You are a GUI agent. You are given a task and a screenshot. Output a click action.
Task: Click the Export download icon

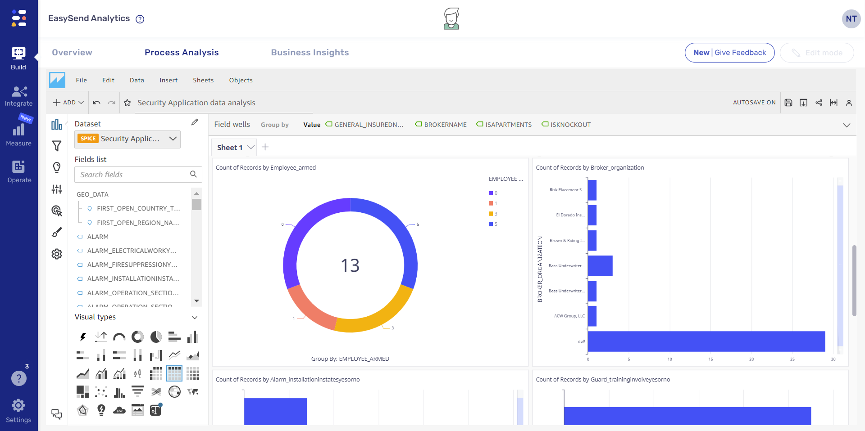tap(804, 103)
